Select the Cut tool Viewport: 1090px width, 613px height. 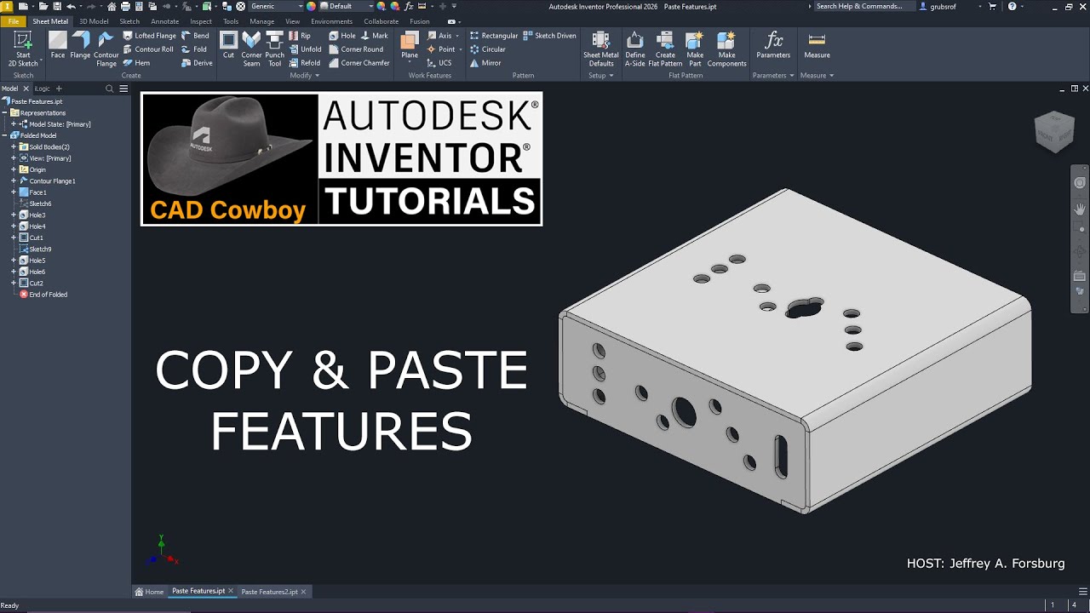228,46
